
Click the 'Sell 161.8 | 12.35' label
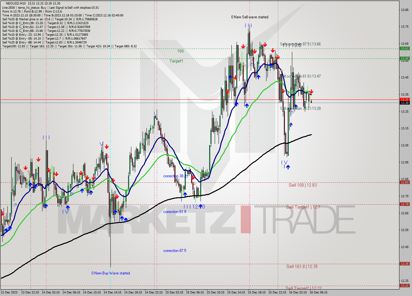302,266
